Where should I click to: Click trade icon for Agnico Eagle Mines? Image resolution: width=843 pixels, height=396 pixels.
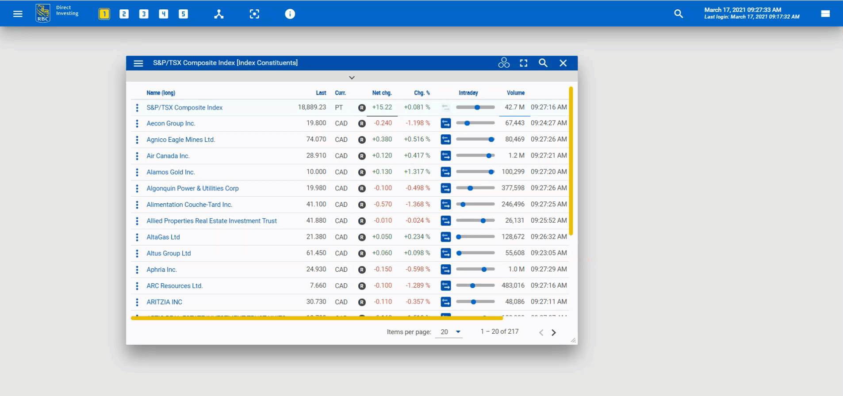[x=446, y=140]
